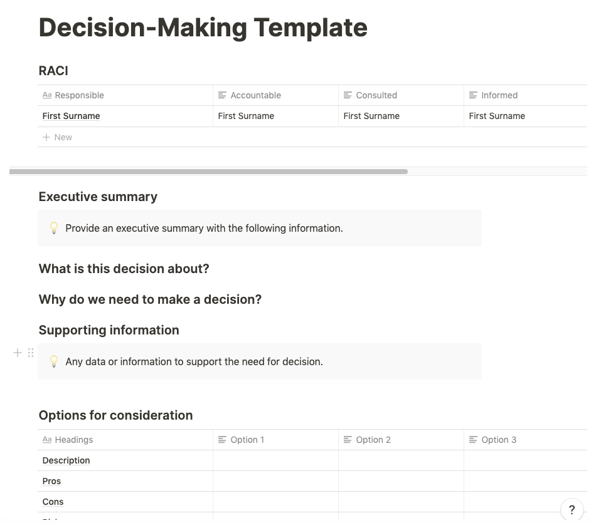Viewport: 596px width, 523px height.
Task: Click the lightbulb icon in Supporting information callout
Action: pyautogui.click(x=54, y=361)
